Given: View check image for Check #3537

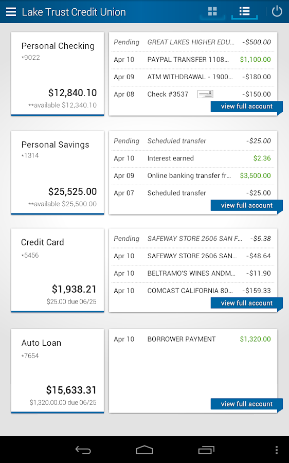Looking at the screenshot, I should tap(205, 94).
